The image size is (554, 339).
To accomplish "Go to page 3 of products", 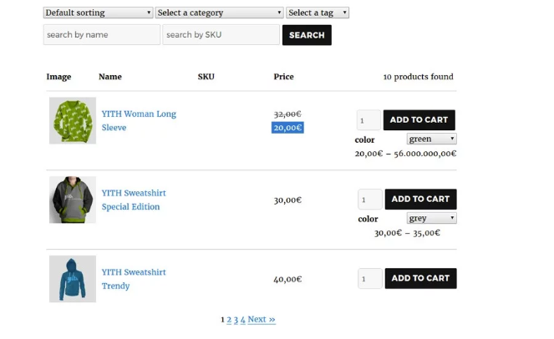I will (236, 320).
